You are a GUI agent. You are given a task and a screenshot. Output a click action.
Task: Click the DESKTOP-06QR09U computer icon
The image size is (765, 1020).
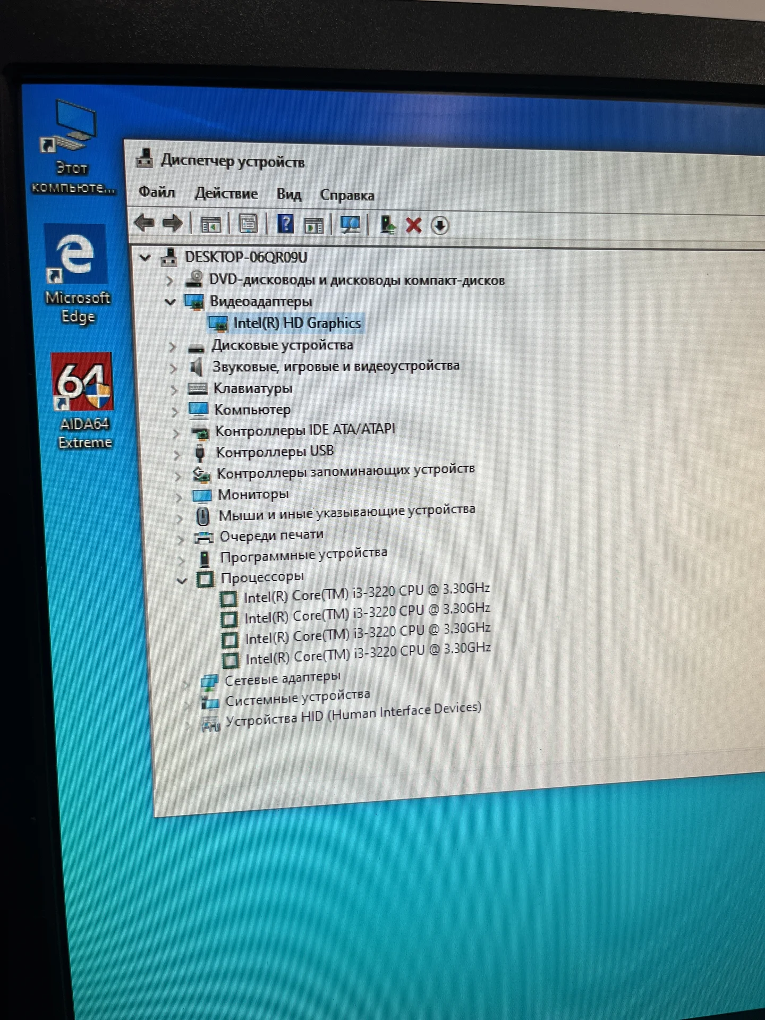pos(169,258)
